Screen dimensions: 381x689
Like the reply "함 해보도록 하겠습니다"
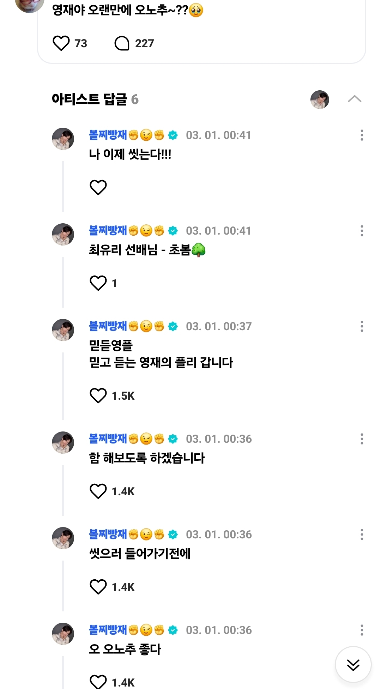point(98,491)
